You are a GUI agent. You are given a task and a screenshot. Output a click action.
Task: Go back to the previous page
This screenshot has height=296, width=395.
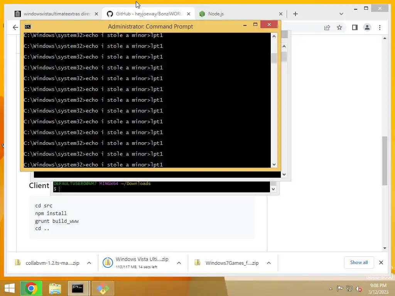tap(15, 27)
